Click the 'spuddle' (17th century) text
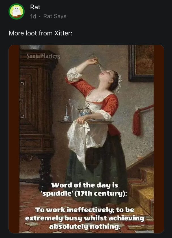 84,194
